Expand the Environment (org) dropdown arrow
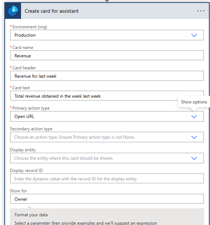Screen dimensions: 210x225 [194, 35]
